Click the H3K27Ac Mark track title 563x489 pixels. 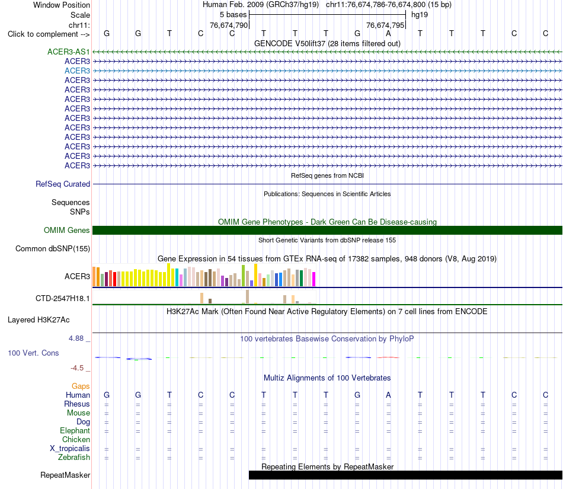tap(327, 311)
